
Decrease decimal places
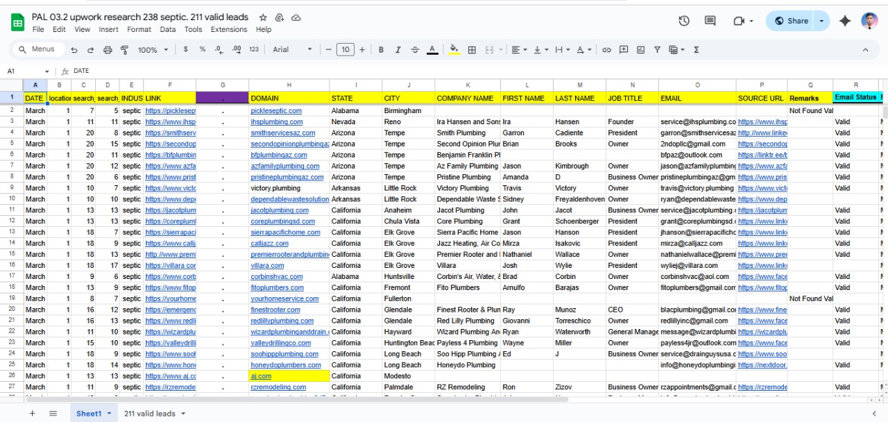coord(219,49)
